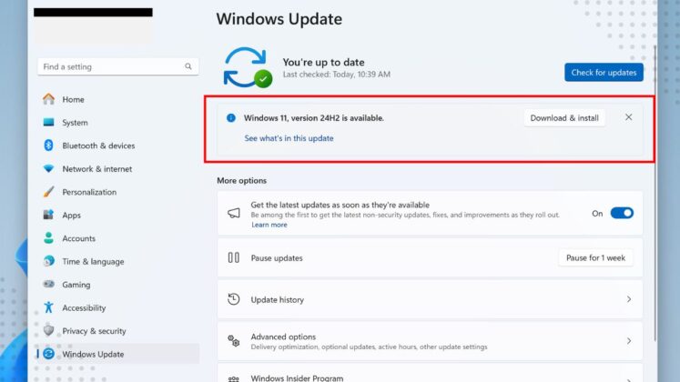Screen dimensions: 680x382
Task: Click 'Delivery optimization' description under Advanced options
Action: (369, 347)
